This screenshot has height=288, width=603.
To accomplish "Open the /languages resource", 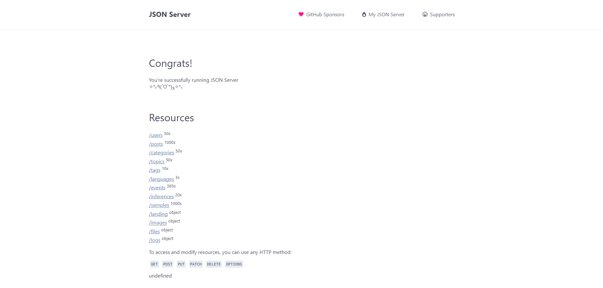I will coord(162,179).
